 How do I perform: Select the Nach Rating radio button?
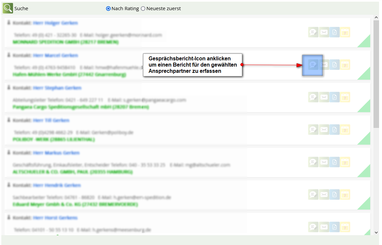108,9
